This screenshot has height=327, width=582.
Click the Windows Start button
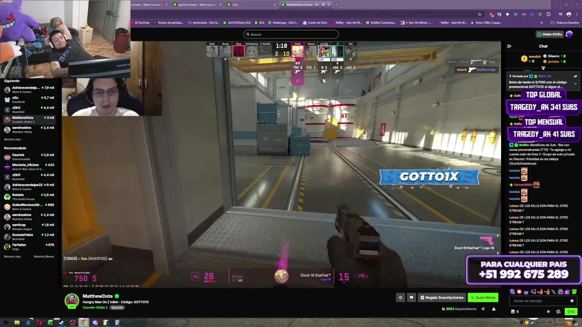[x=5, y=322]
